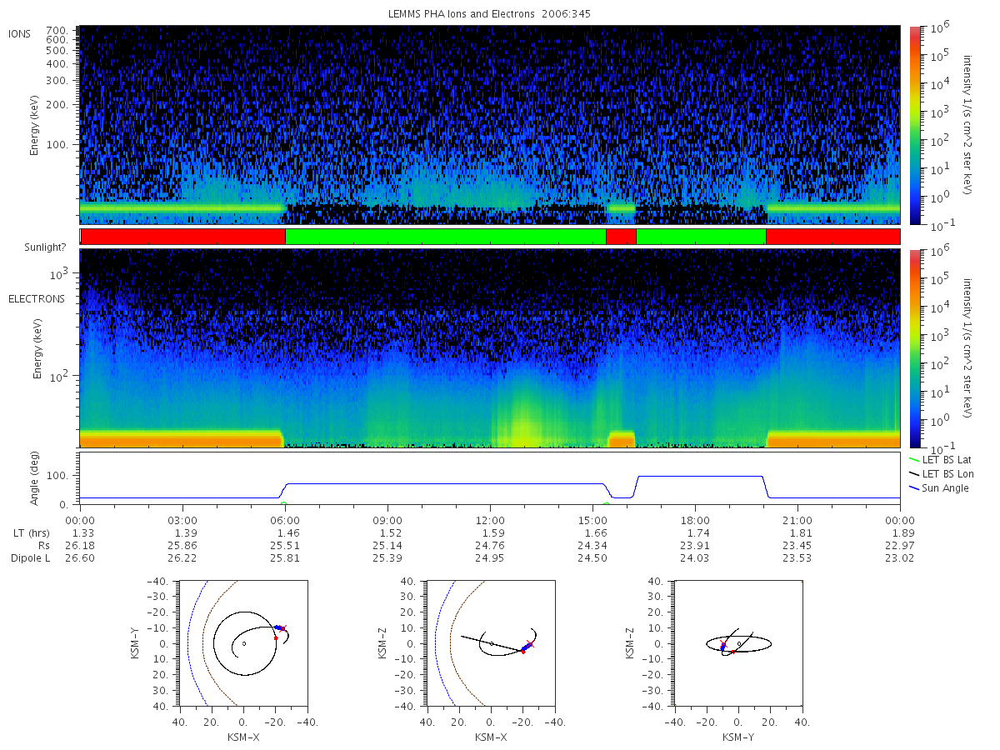Click the 300. energy tick on ions axis
Screen dimensions: 1000x750
[57, 81]
